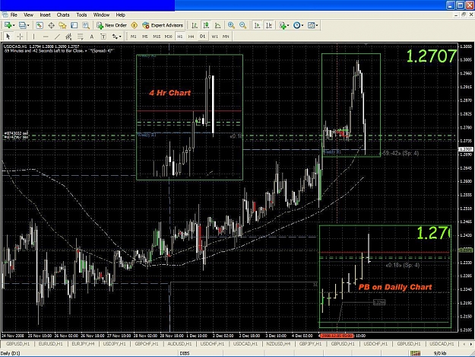Switch to the EURJPY,H4 chart tab

[x=83, y=344]
